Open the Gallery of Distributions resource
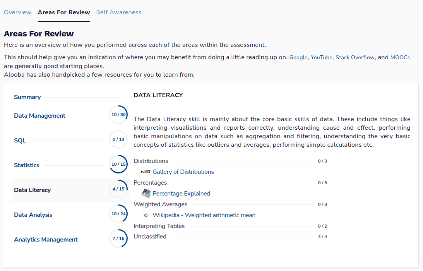Image resolution: width=423 pixels, height=271 pixels. (183, 172)
